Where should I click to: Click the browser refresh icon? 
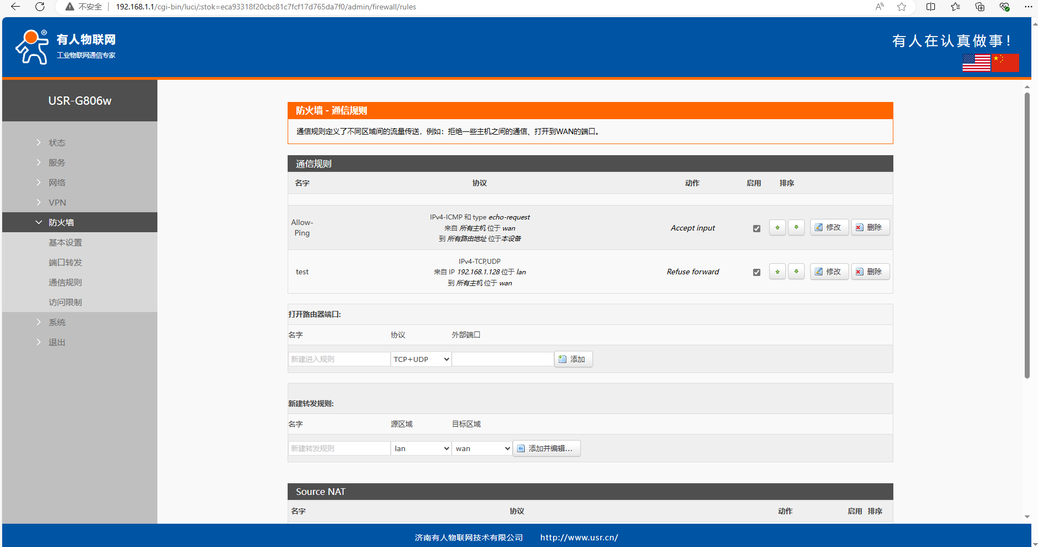[40, 7]
